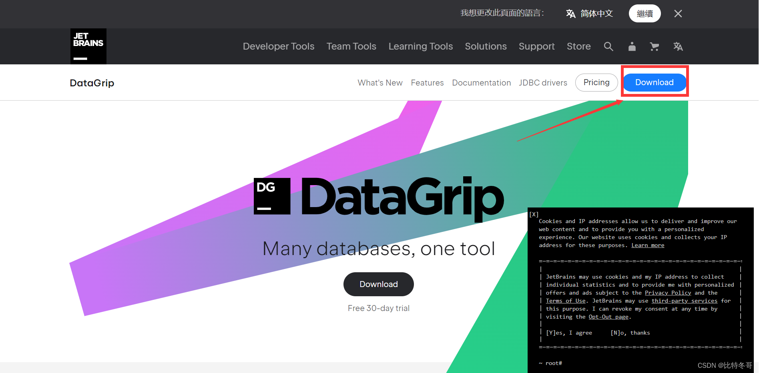The height and width of the screenshot is (373, 759).
Task: Click the 'Free 30-day trial' text
Action: tap(379, 308)
